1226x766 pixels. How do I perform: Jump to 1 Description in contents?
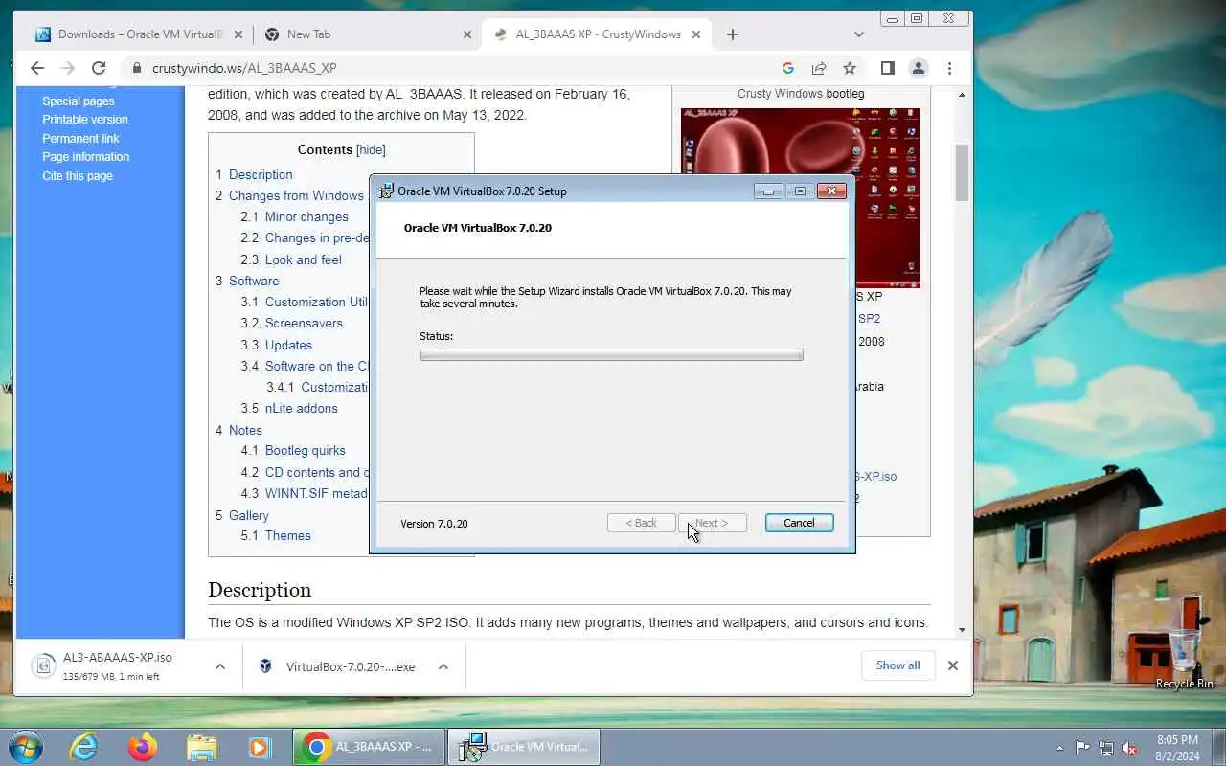(254, 174)
